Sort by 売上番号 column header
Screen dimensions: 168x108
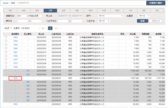coord(28,34)
